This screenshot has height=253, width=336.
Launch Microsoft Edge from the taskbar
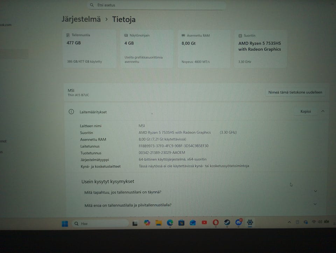click(x=170, y=223)
